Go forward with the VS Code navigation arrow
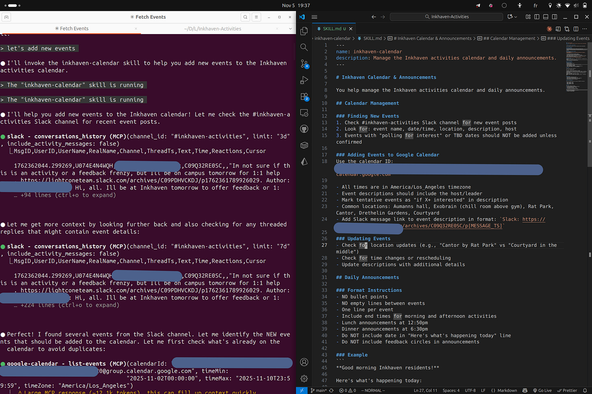 pyautogui.click(x=383, y=17)
